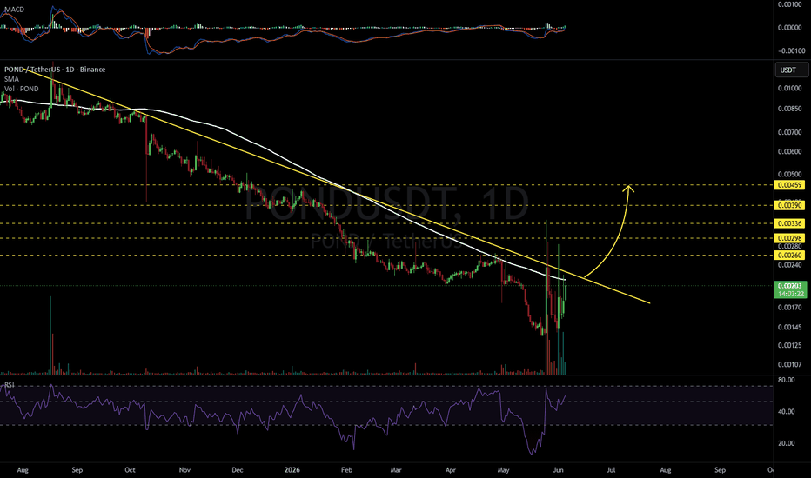The height and width of the screenshot is (478, 811).
Task: Click the RSI indicator label
Action: tap(10, 385)
